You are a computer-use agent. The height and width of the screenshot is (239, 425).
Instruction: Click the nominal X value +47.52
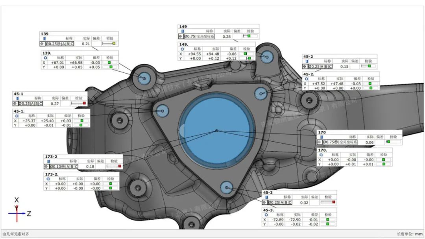coord(318,84)
